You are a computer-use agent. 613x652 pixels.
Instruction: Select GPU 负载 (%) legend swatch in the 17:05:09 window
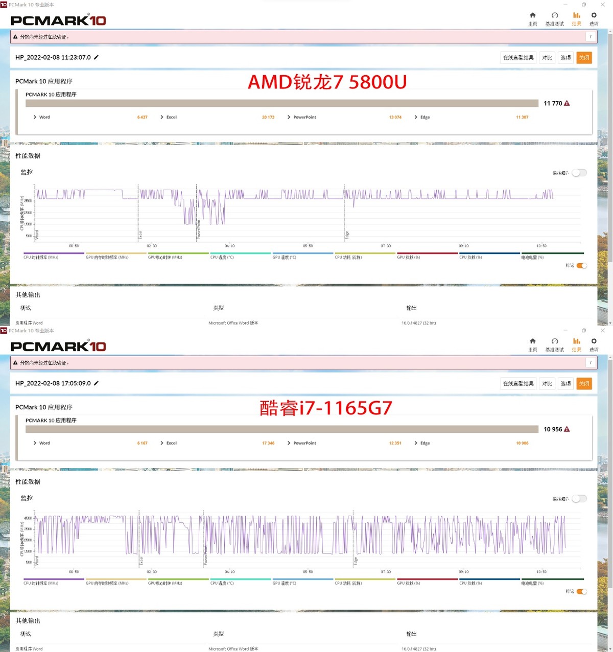pos(427,579)
